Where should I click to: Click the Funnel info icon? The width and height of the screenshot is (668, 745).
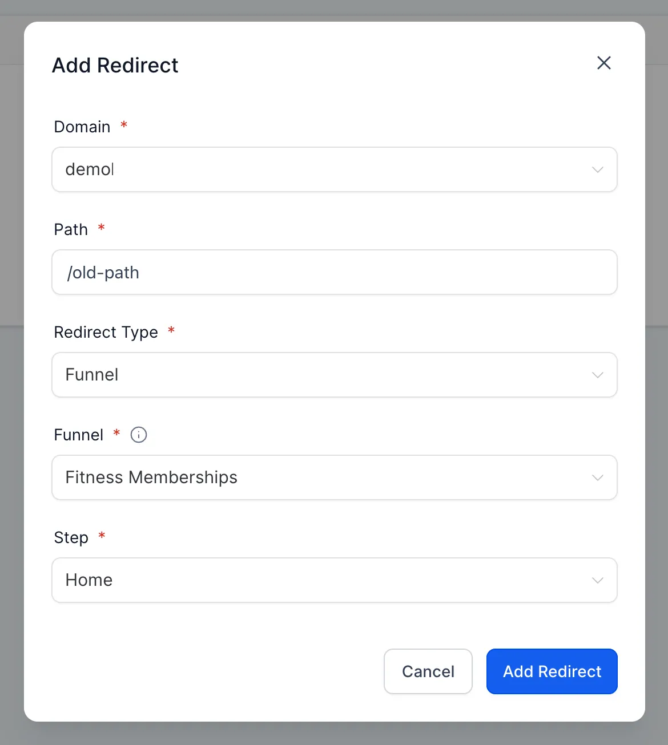tap(139, 435)
